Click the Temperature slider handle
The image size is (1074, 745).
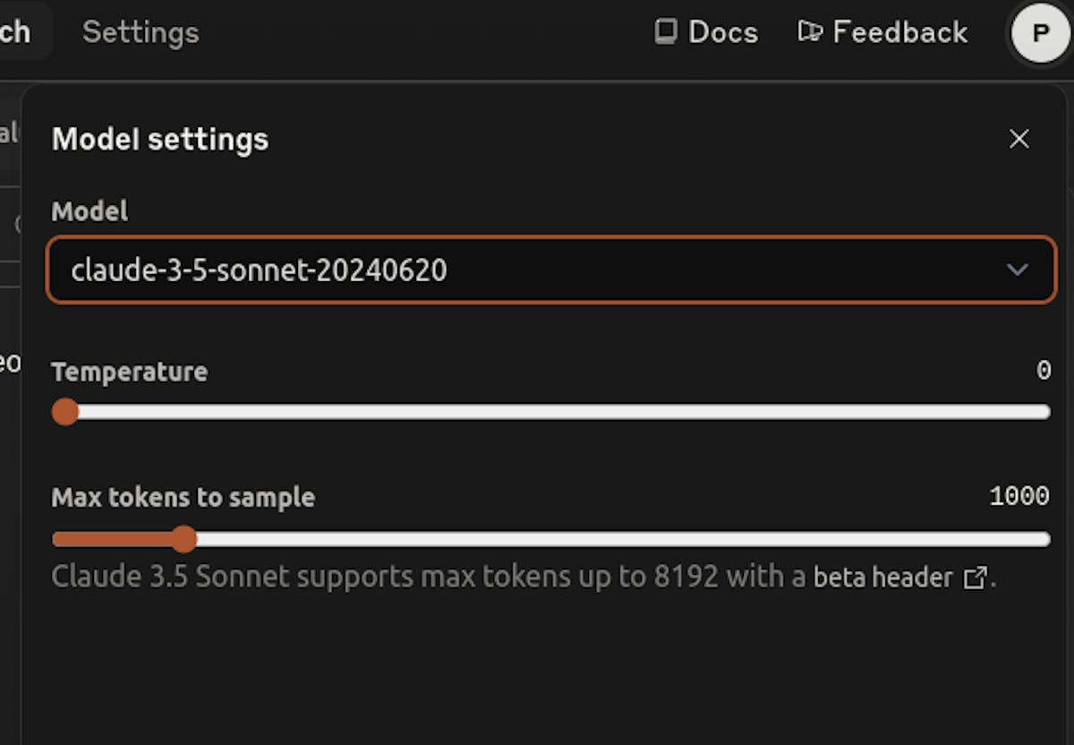[x=65, y=412]
